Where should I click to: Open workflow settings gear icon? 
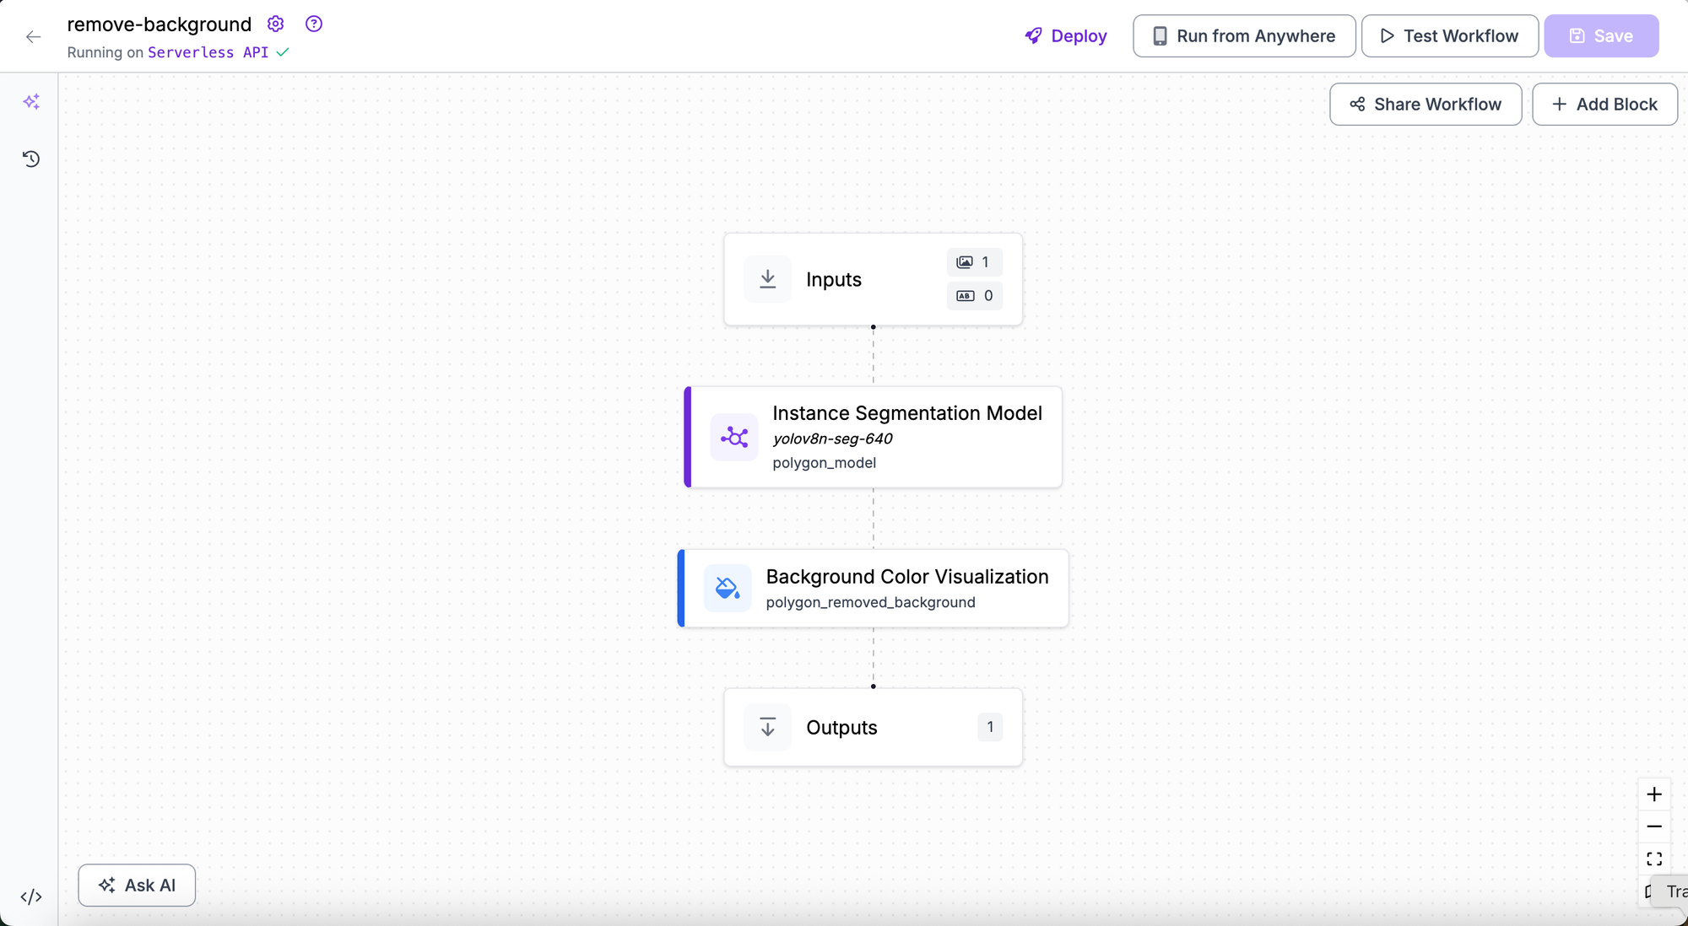[275, 24]
